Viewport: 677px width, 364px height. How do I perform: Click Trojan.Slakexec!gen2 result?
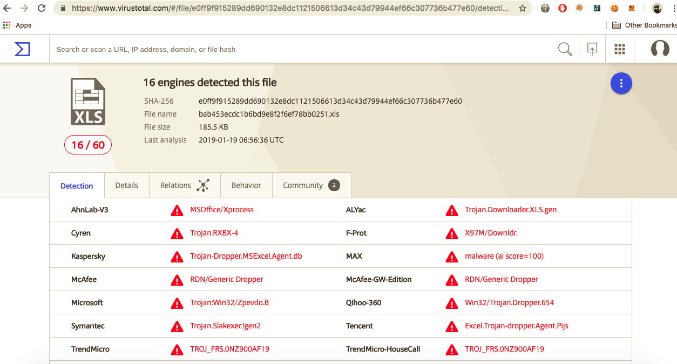226,326
